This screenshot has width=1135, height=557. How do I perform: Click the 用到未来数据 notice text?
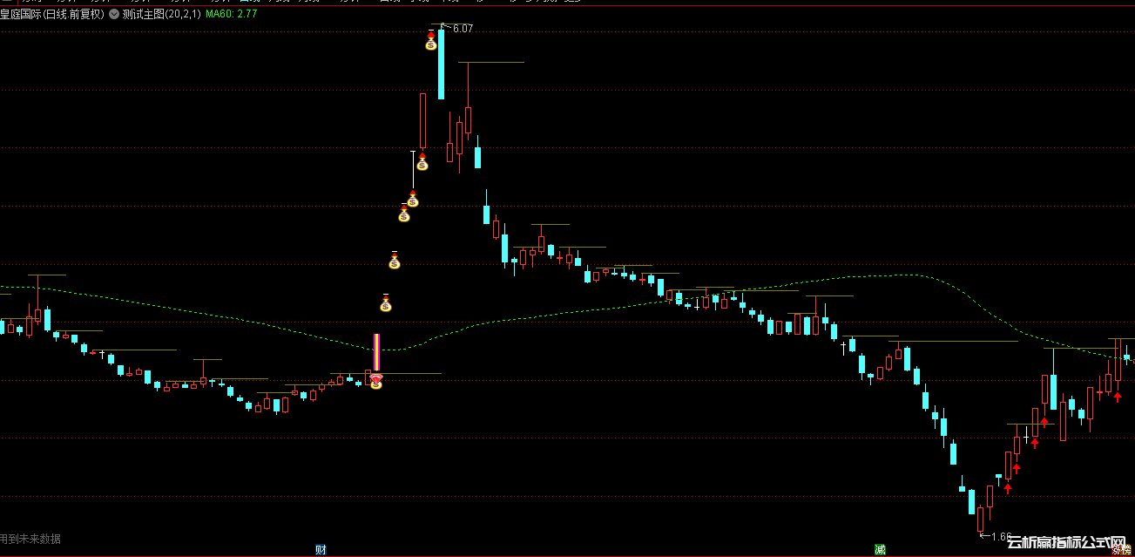(30, 539)
